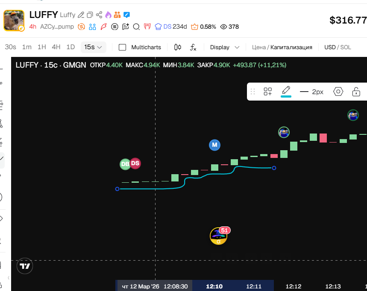
Task: Select the brush drawing right endpoint handle
Action: 274,168
